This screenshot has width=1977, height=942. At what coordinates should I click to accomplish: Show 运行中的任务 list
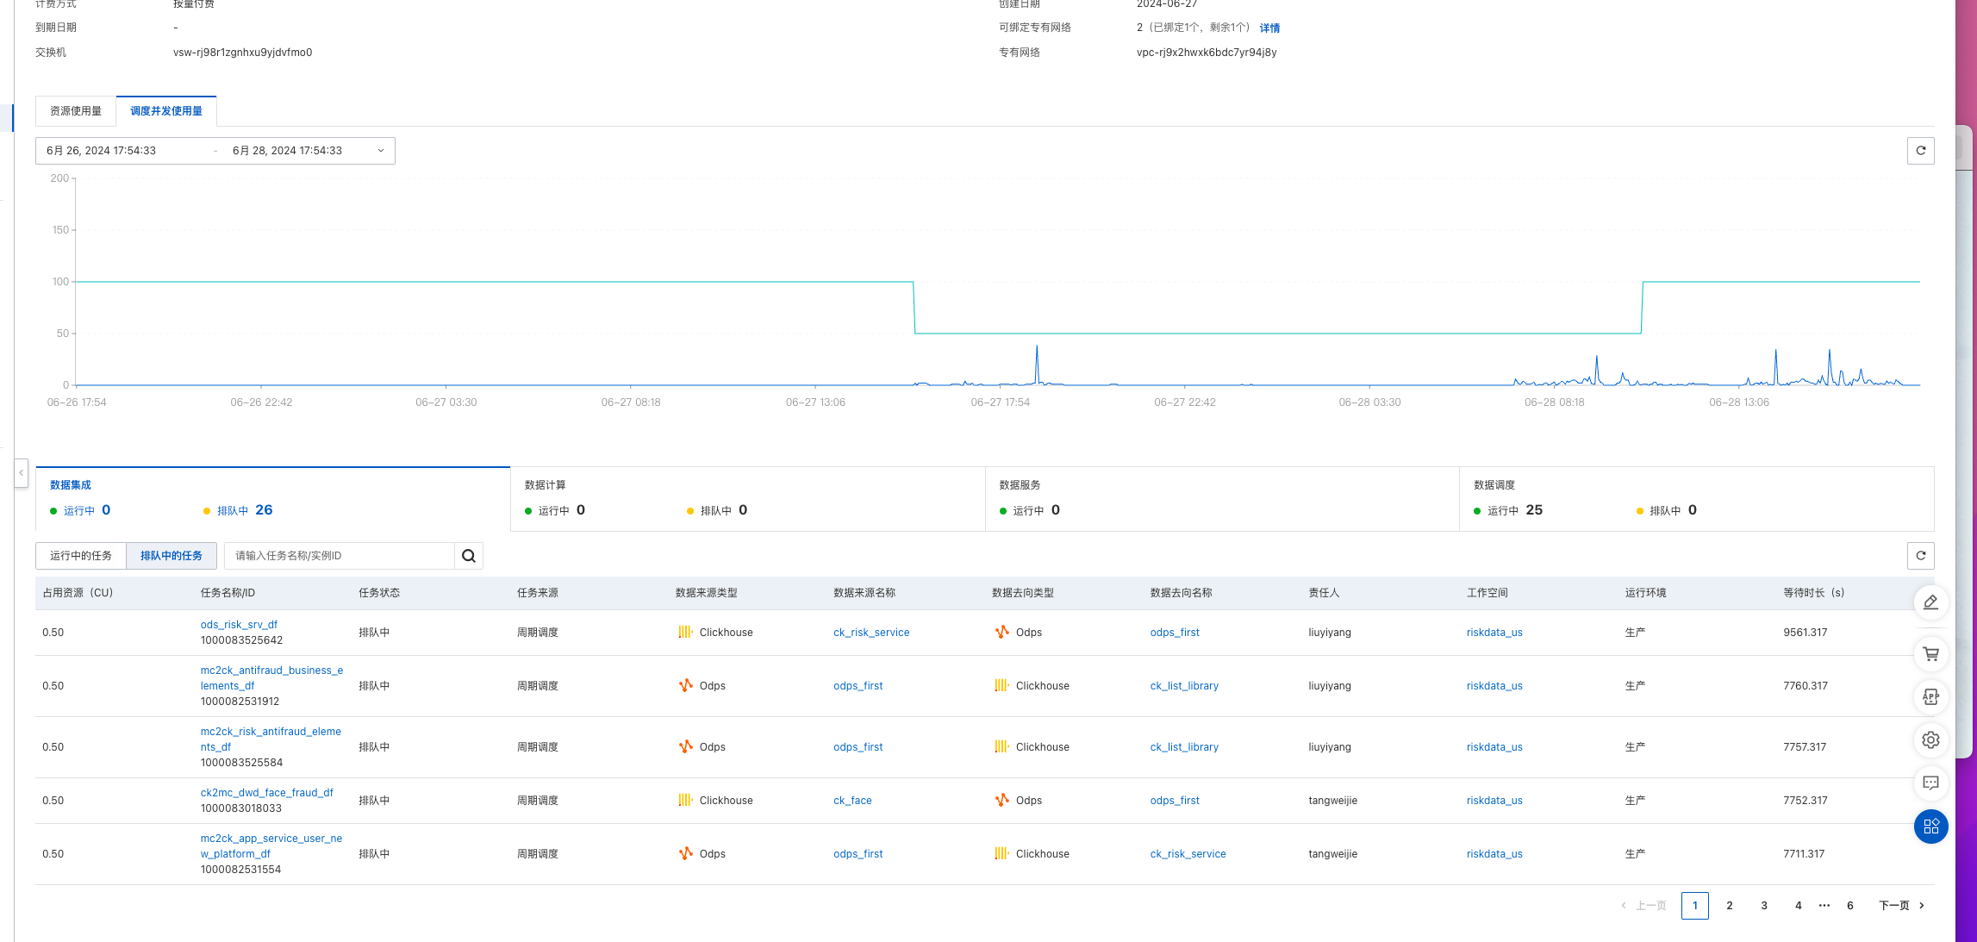click(x=81, y=556)
